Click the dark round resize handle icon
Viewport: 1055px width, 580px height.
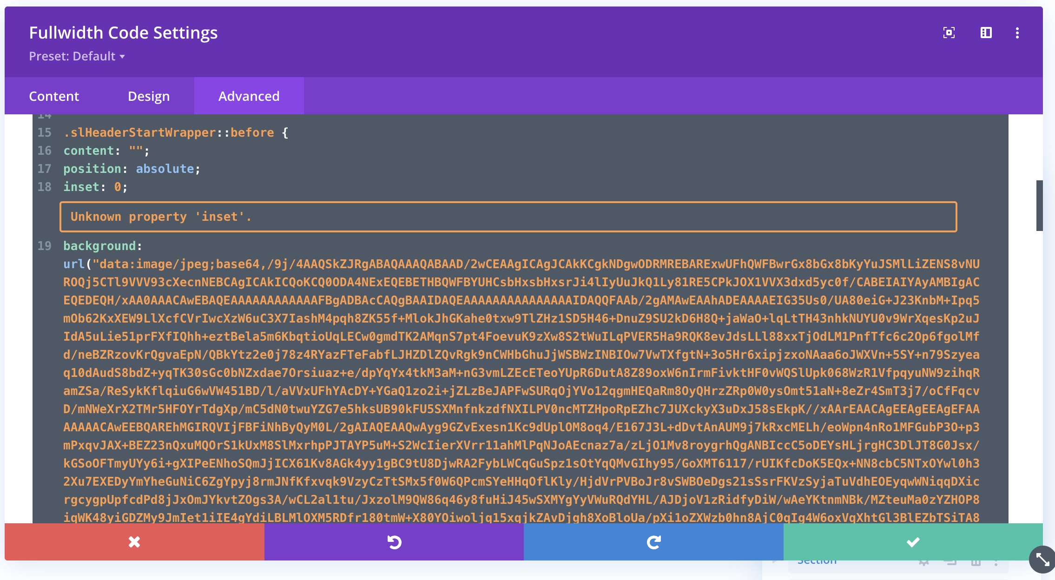(x=1042, y=560)
